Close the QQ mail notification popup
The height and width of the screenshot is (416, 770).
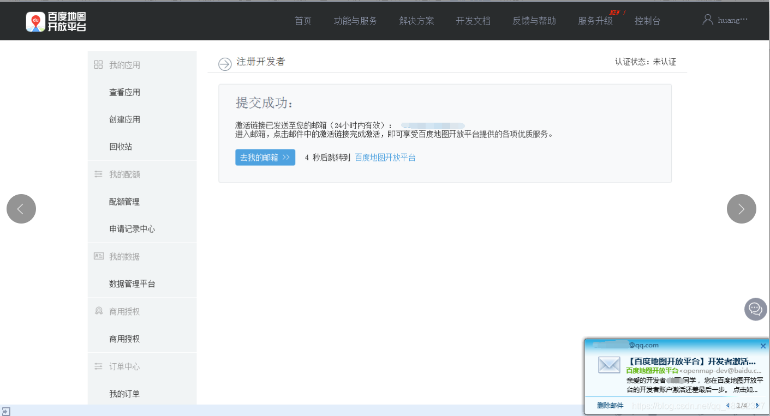click(763, 346)
